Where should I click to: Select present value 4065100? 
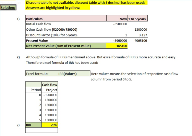coord(141,41)
